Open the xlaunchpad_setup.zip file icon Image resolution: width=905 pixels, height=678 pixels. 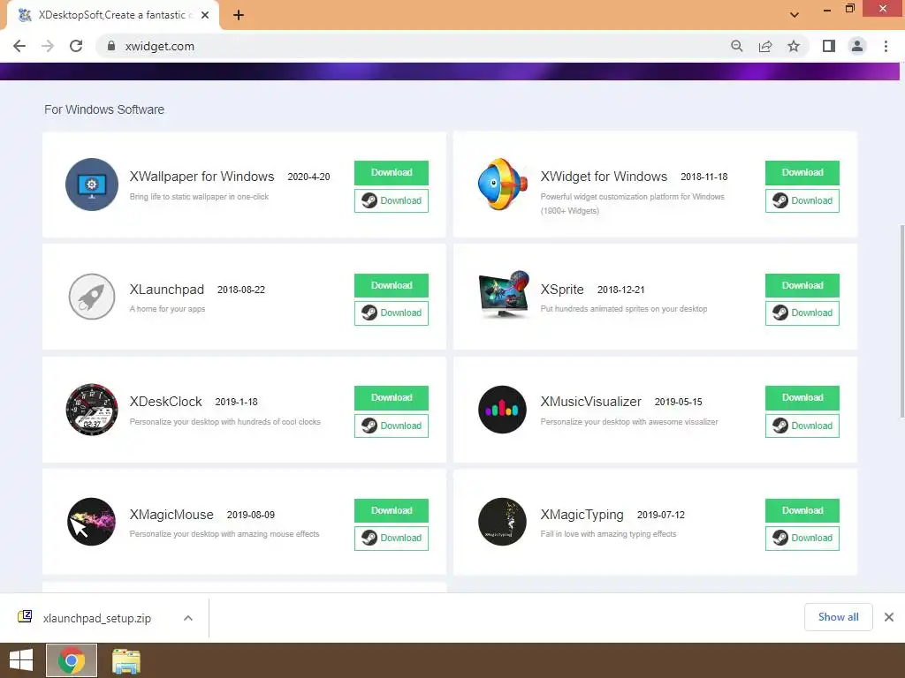(25, 617)
